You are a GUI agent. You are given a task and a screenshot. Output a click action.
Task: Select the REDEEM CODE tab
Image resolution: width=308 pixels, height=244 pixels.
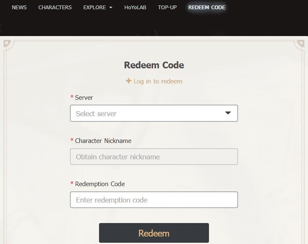(207, 8)
